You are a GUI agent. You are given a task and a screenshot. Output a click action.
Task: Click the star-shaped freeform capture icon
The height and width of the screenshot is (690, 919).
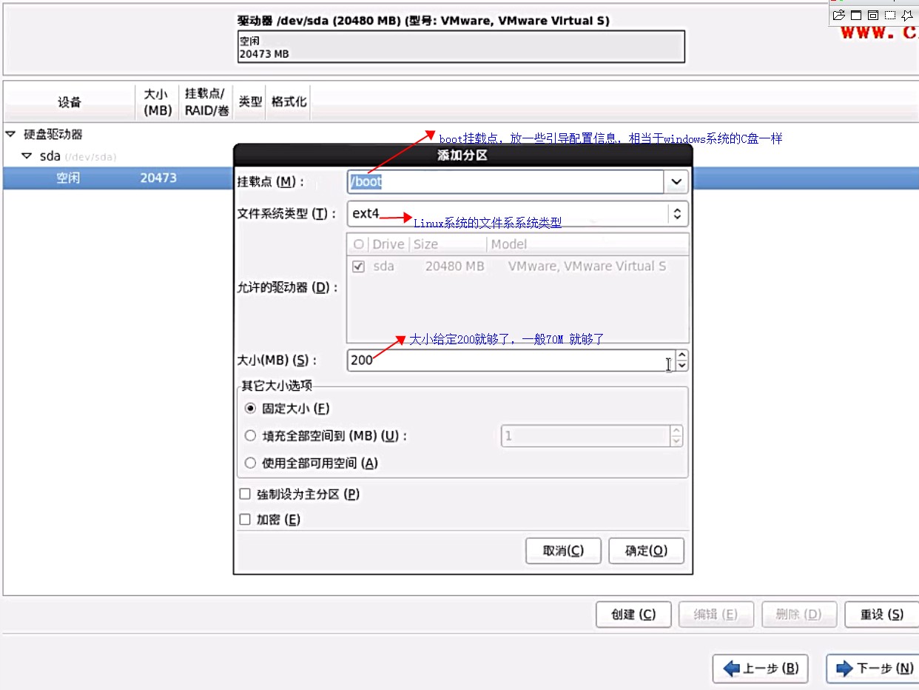907,15
